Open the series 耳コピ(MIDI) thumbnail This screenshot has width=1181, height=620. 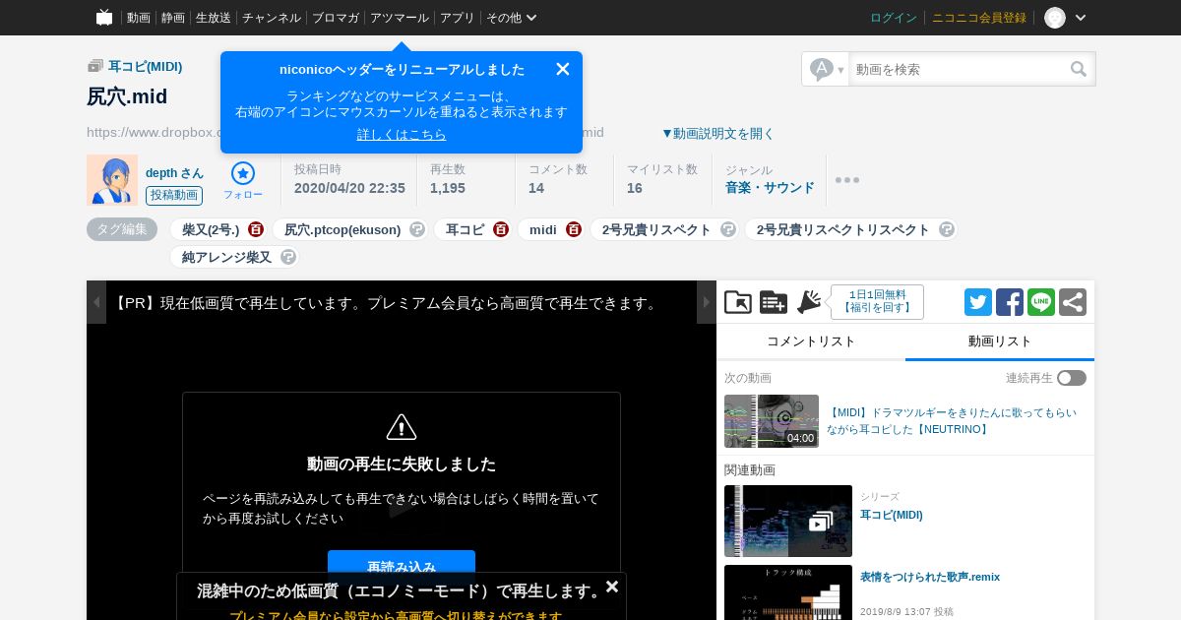(x=788, y=521)
